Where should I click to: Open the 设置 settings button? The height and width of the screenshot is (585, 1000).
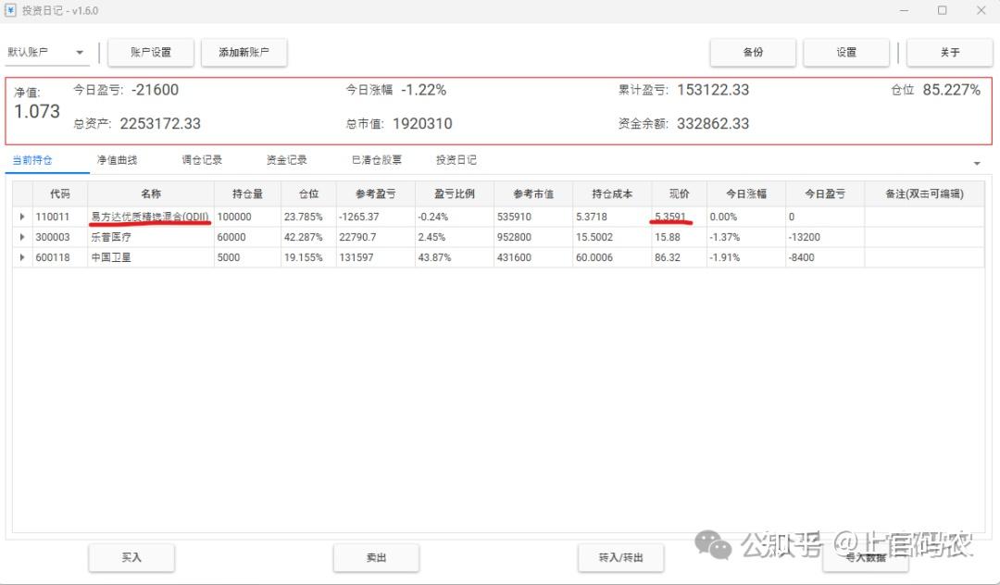click(845, 52)
